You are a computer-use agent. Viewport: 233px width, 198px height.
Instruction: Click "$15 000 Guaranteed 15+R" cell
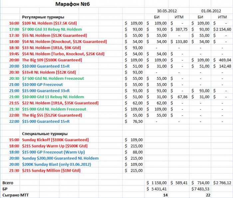click(46, 121)
